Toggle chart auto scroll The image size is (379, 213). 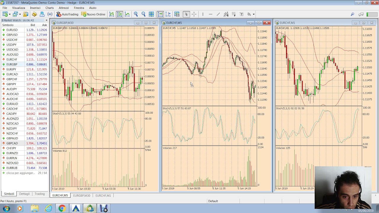[160, 14]
